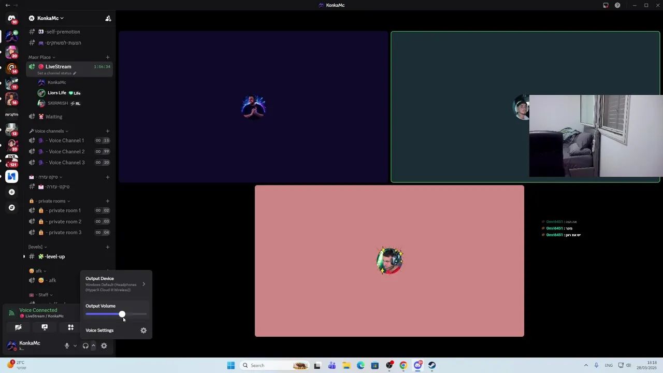Add a channel in levels category
The width and height of the screenshot is (663, 373).
(x=107, y=247)
